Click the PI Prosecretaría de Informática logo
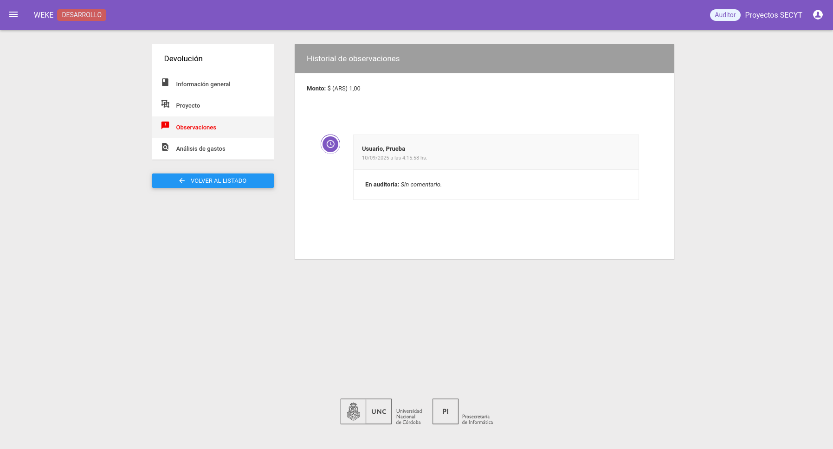This screenshot has width=833, height=449. click(446, 411)
